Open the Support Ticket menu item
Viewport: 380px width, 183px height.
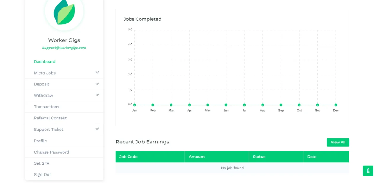pyautogui.click(x=49, y=130)
